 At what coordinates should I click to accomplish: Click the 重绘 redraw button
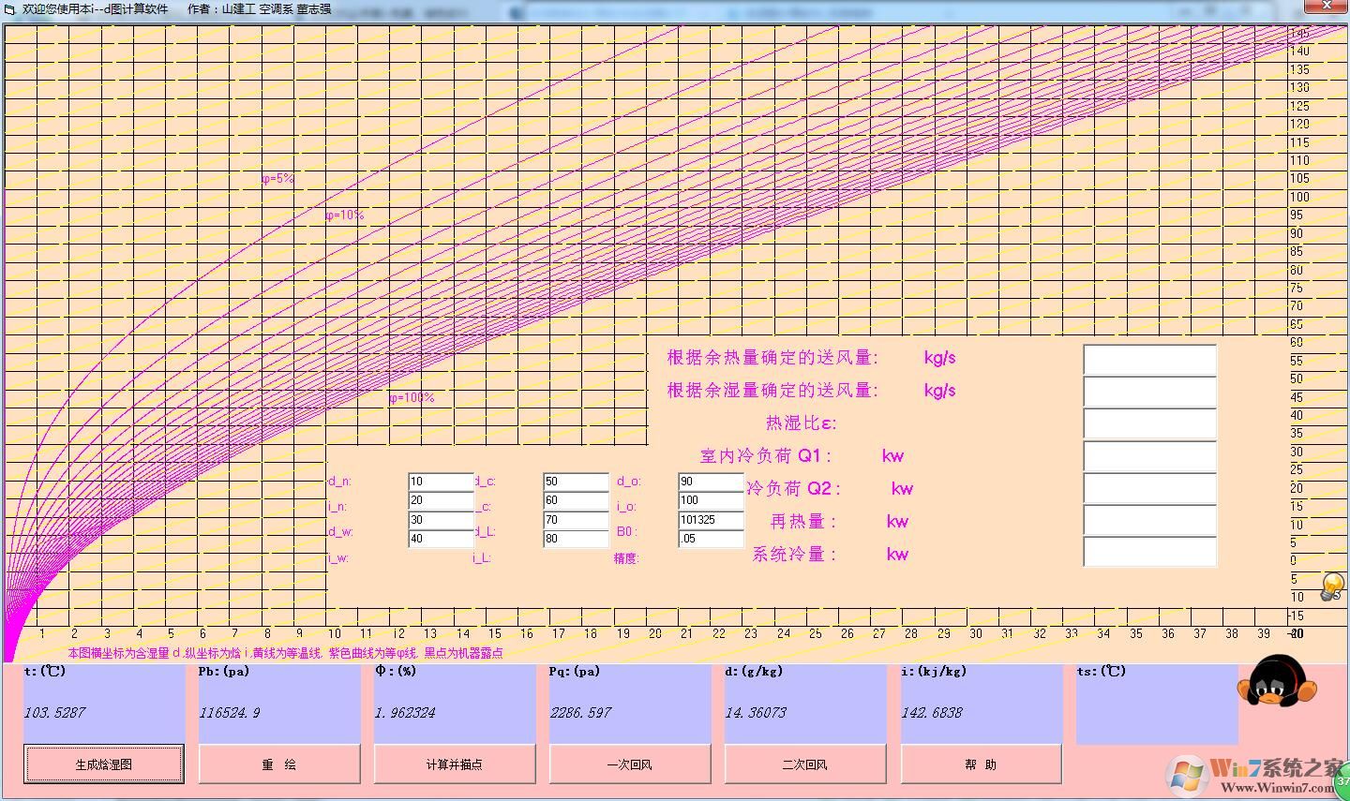(279, 764)
